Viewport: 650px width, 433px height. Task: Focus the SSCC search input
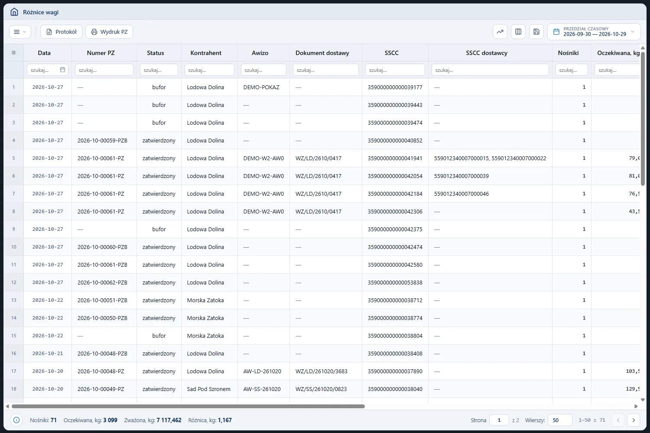point(395,70)
